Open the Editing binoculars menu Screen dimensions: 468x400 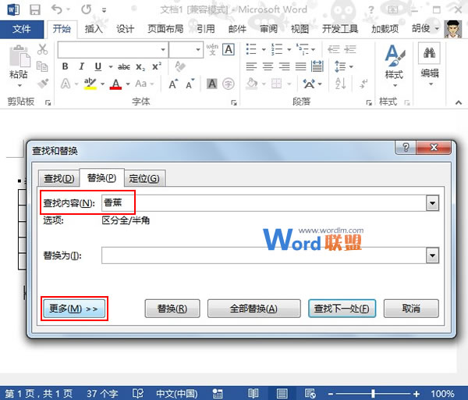[x=429, y=64]
